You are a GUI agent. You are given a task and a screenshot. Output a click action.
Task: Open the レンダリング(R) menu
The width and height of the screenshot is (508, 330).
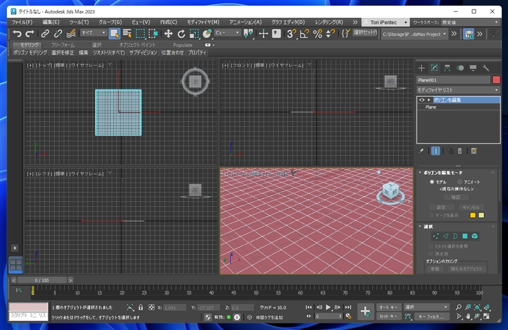coord(329,22)
